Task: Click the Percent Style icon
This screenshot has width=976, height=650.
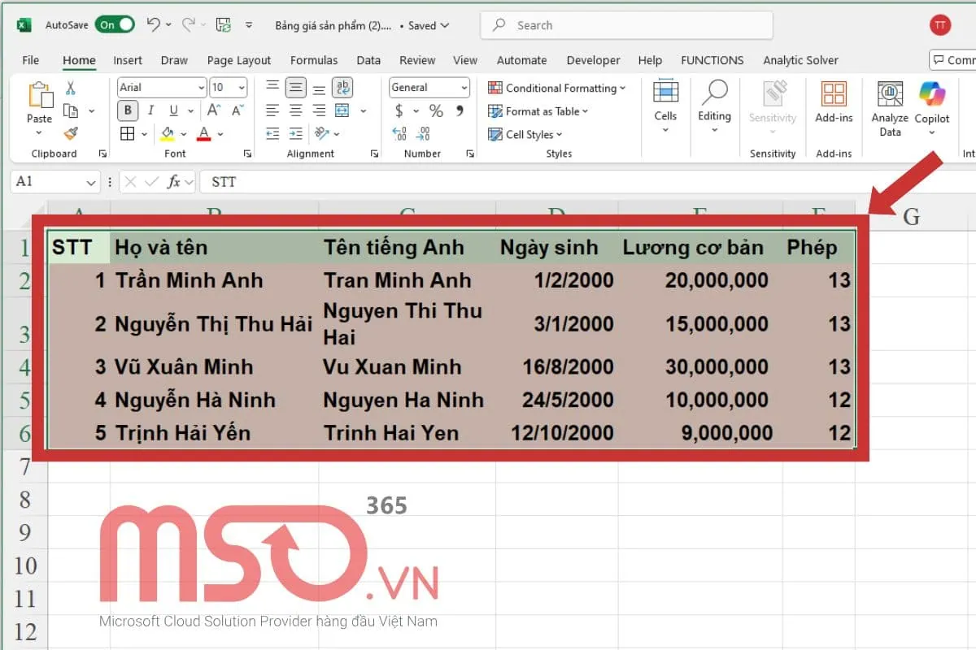Action: pos(434,110)
